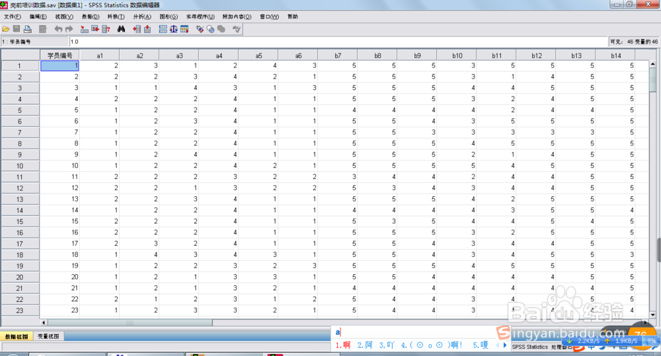Image resolution: width=661 pixels, height=356 pixels.
Task: Open the Dialog Recall toolbar icon
Action: click(42, 29)
